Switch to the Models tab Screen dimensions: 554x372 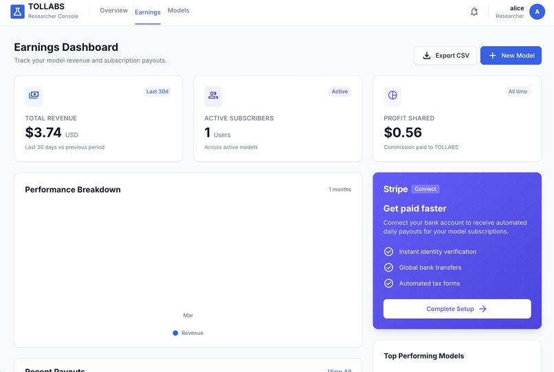tap(179, 10)
